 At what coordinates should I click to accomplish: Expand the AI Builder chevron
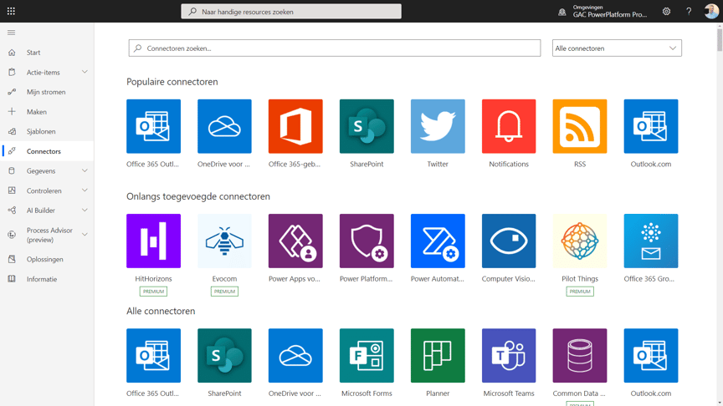85,210
